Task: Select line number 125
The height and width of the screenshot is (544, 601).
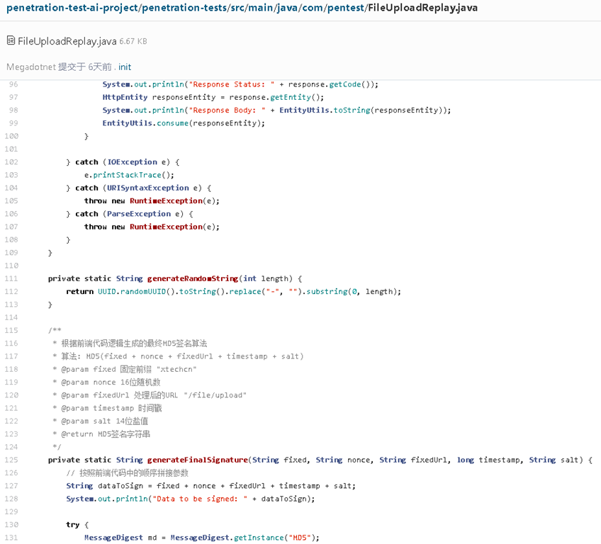Action: point(11,460)
